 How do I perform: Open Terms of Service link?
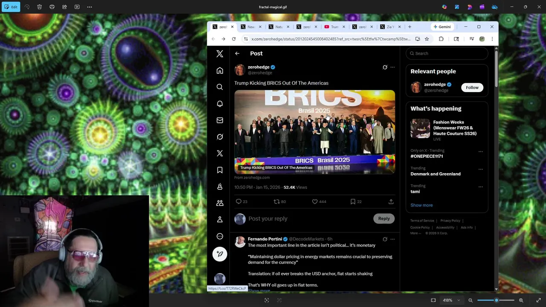click(422, 221)
